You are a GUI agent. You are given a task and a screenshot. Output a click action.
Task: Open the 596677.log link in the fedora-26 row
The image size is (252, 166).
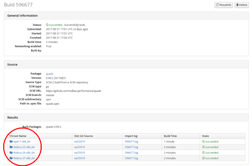coord(132,152)
